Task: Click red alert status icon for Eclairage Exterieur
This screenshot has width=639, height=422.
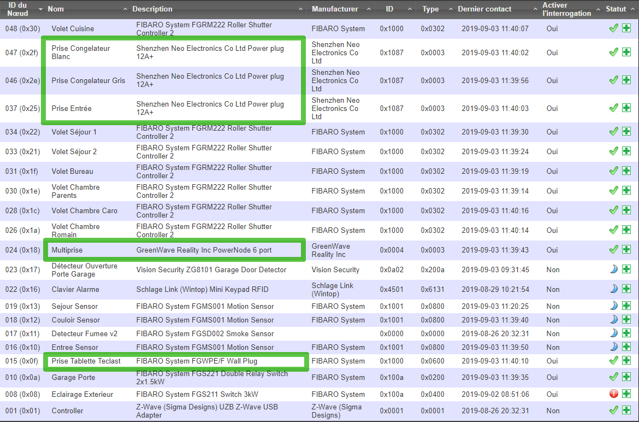Action: [613, 394]
